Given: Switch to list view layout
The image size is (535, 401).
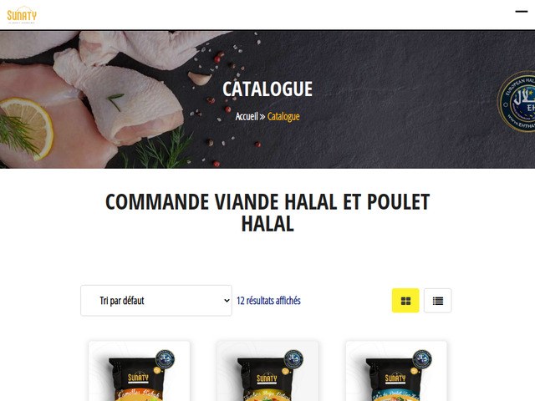Looking at the screenshot, I should [x=438, y=301].
